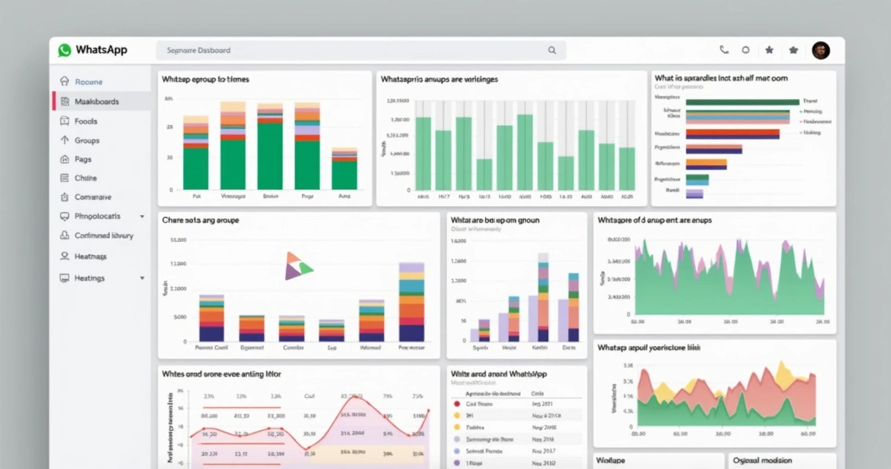Click the longest dark green horizontal bar
Image resolution: width=891 pixels, height=469 pixels.
[x=742, y=102]
